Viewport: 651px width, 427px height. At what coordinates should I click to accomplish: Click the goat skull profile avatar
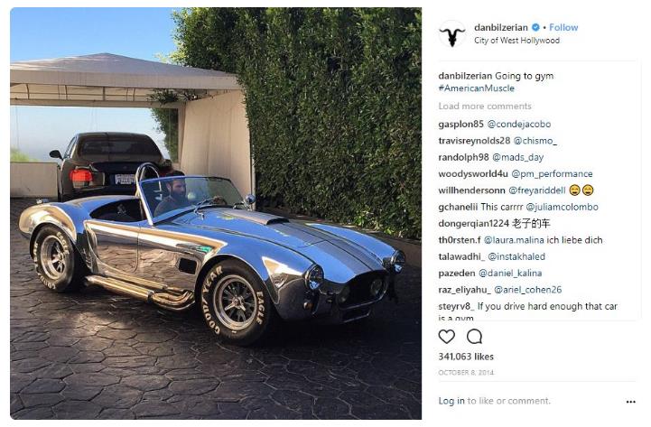(x=452, y=33)
